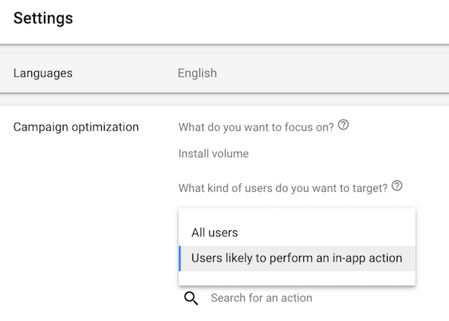
Task: Click blank padding below the in-app action option
Action: (x=297, y=278)
